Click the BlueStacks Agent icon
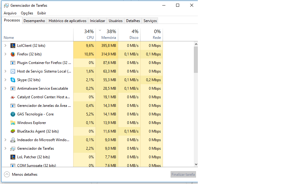This screenshot has height=184, width=294. click(13, 131)
